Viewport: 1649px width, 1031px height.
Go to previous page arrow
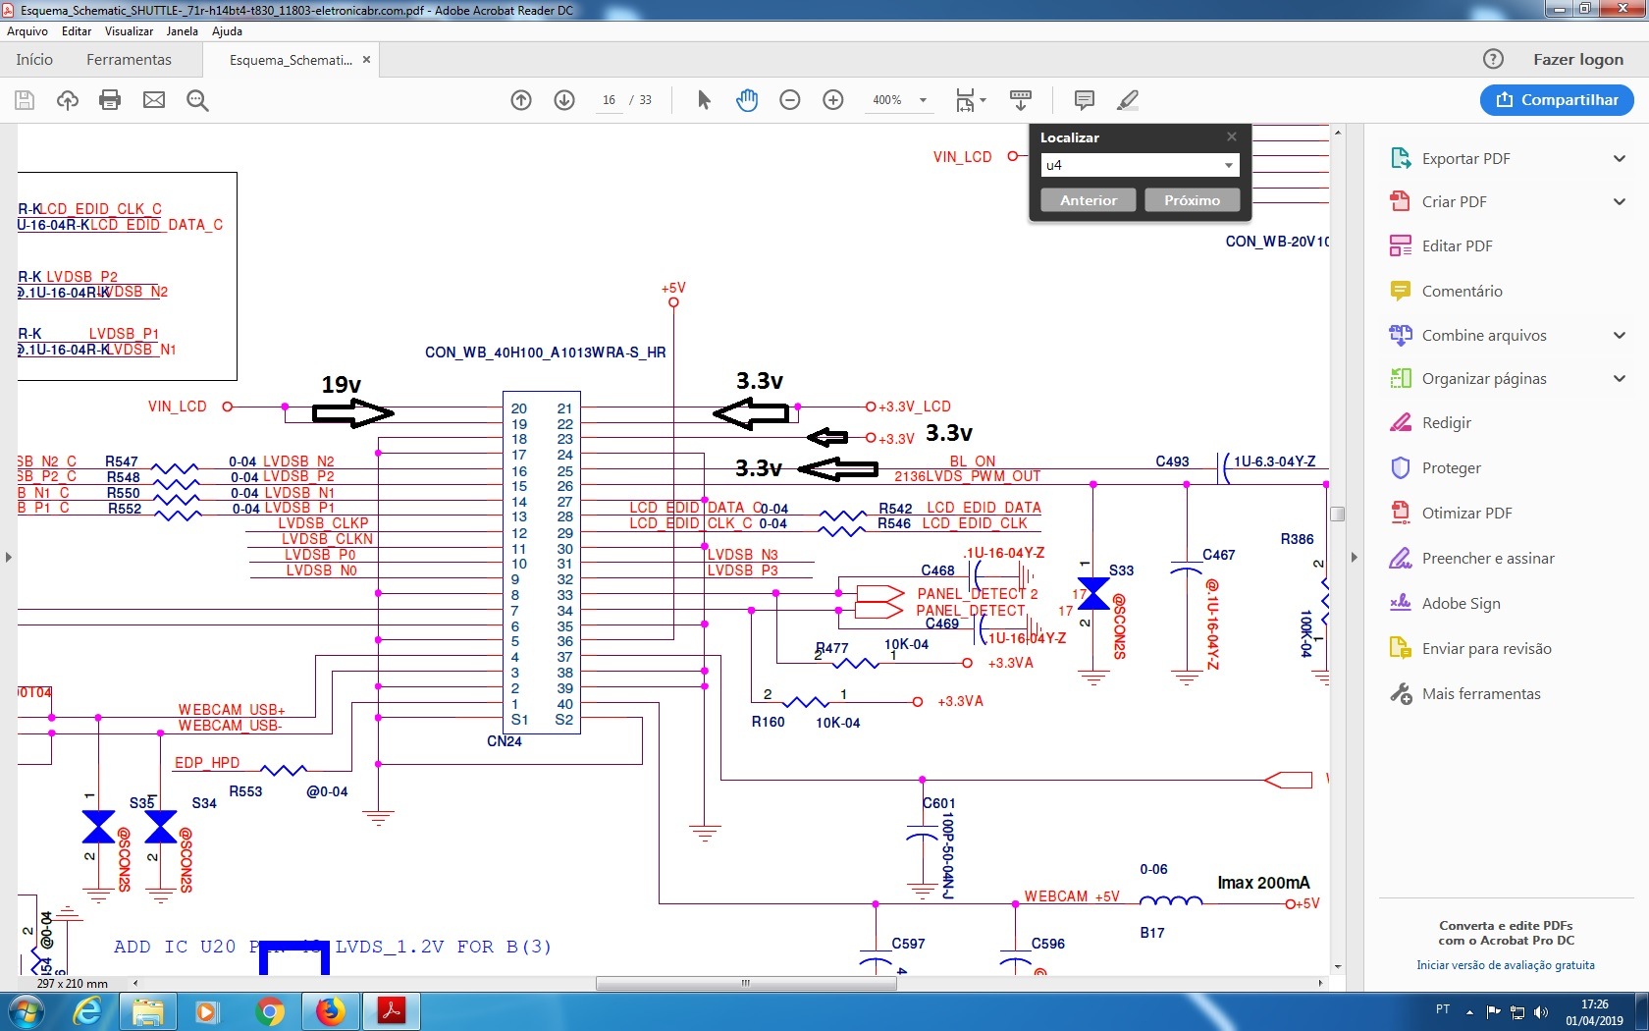click(521, 100)
